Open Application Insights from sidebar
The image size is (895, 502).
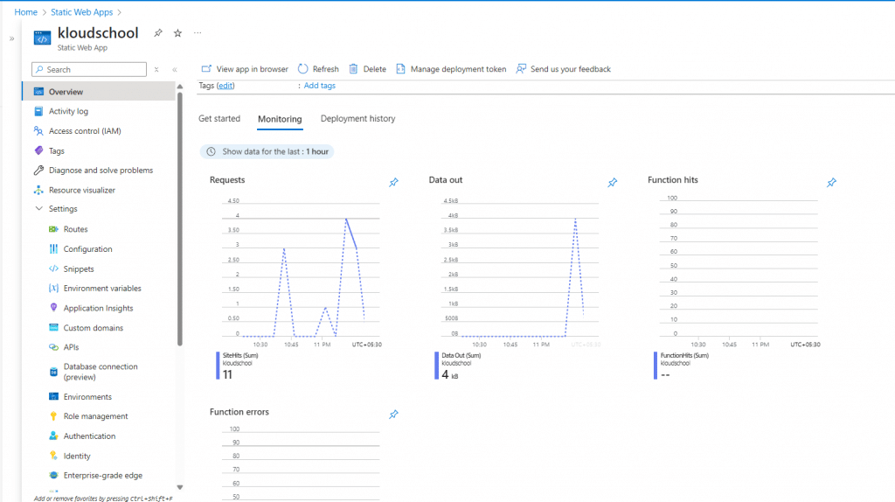click(98, 308)
